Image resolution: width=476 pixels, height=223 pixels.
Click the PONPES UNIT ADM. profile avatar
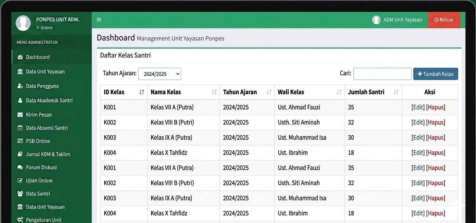(x=23, y=23)
